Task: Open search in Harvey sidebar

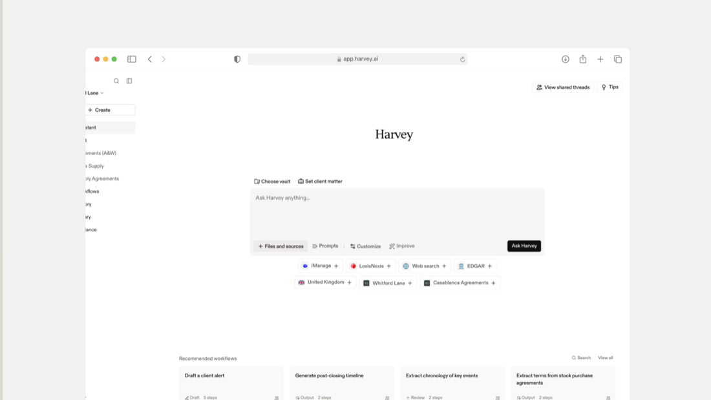Action: (x=116, y=81)
